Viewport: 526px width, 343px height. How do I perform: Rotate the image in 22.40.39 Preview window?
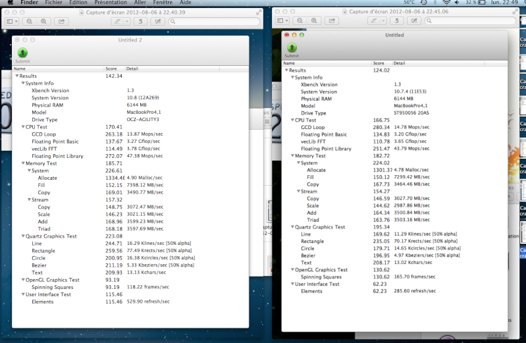(x=140, y=22)
